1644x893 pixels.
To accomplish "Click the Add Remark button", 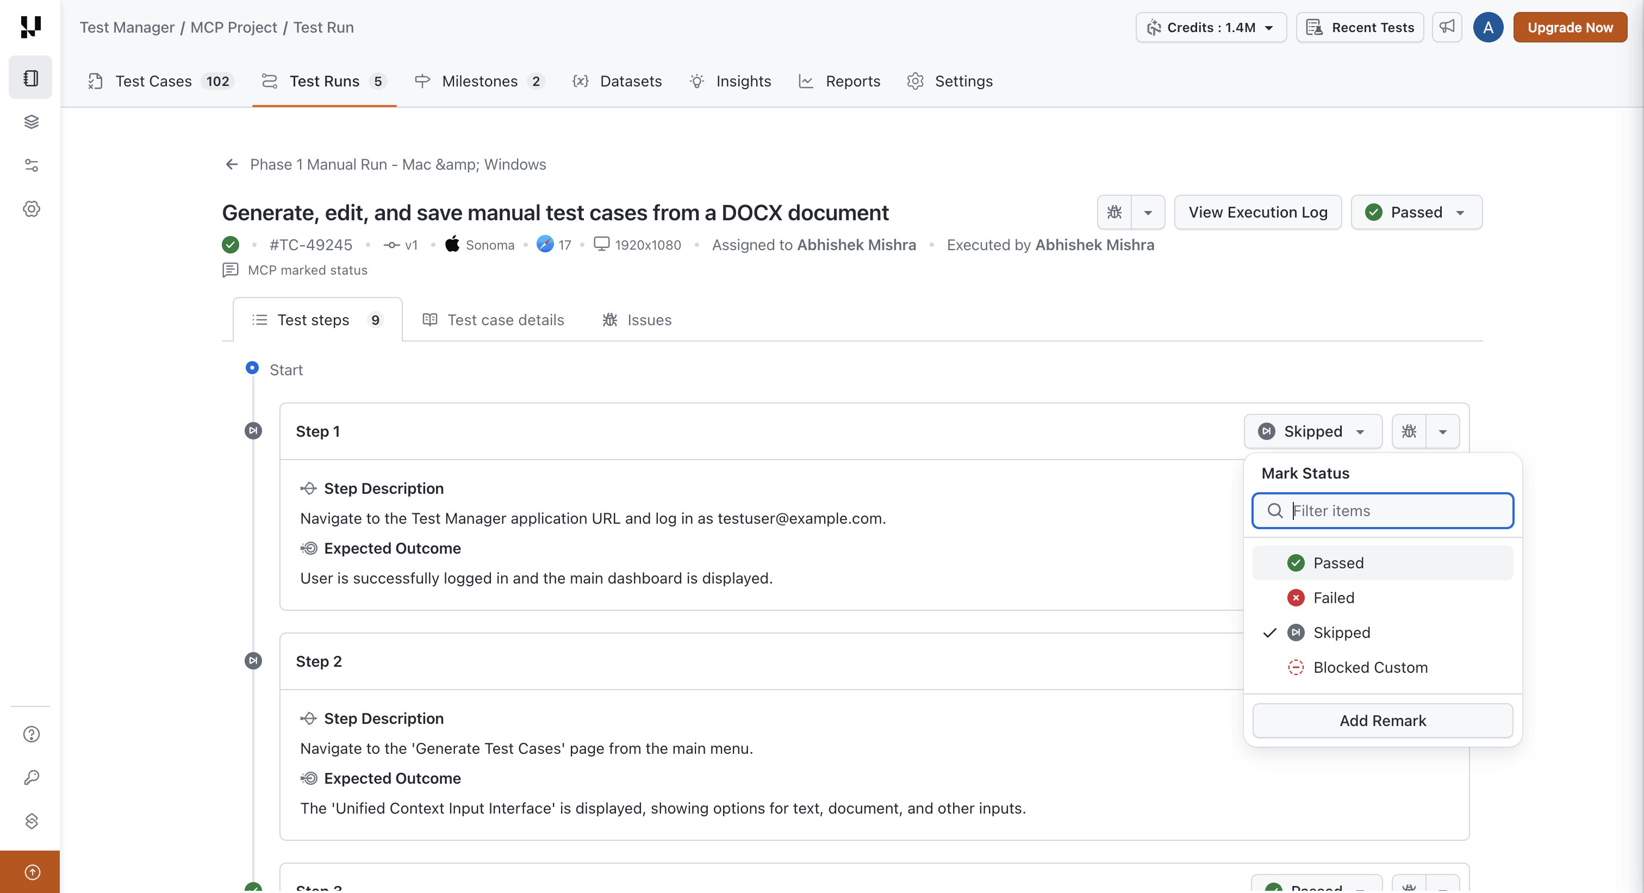I will click(x=1383, y=721).
